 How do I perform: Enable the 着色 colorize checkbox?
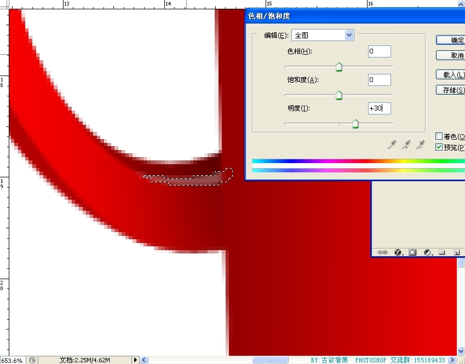pyautogui.click(x=439, y=136)
